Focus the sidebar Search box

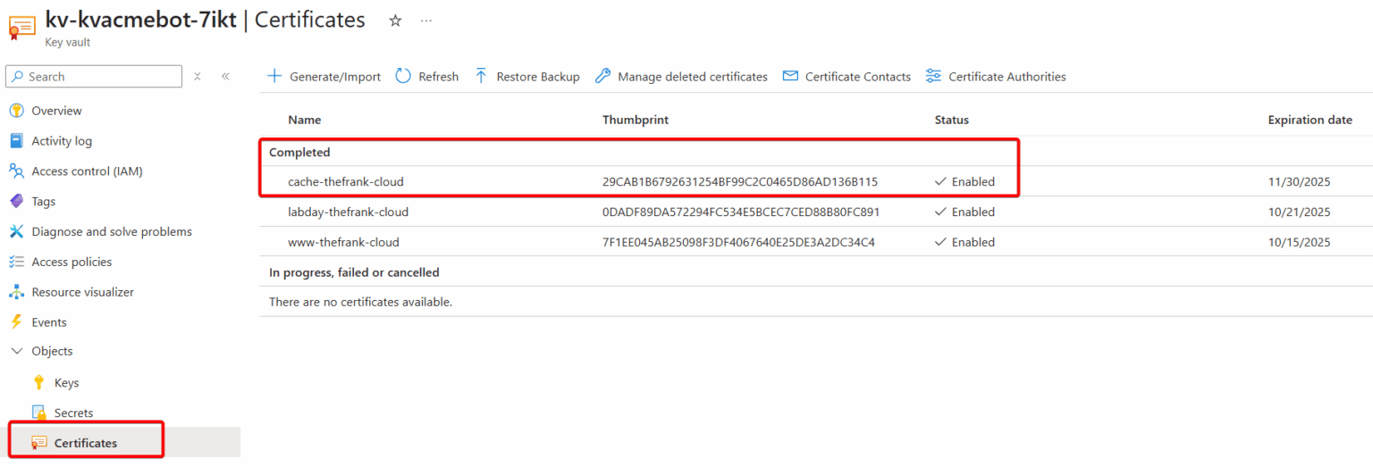pos(94,76)
